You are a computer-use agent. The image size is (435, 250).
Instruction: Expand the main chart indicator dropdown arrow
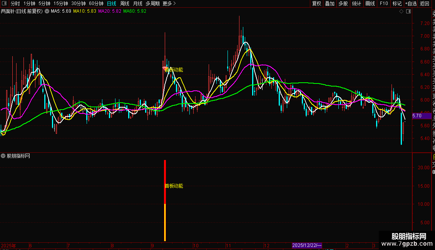[47, 12]
